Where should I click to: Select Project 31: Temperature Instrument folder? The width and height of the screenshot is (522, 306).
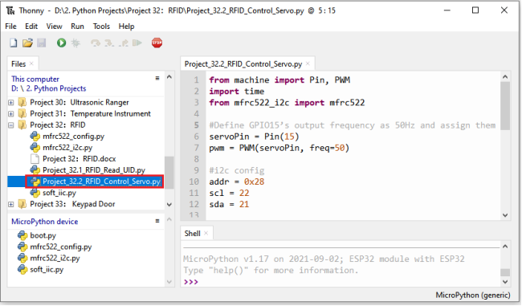(90, 114)
